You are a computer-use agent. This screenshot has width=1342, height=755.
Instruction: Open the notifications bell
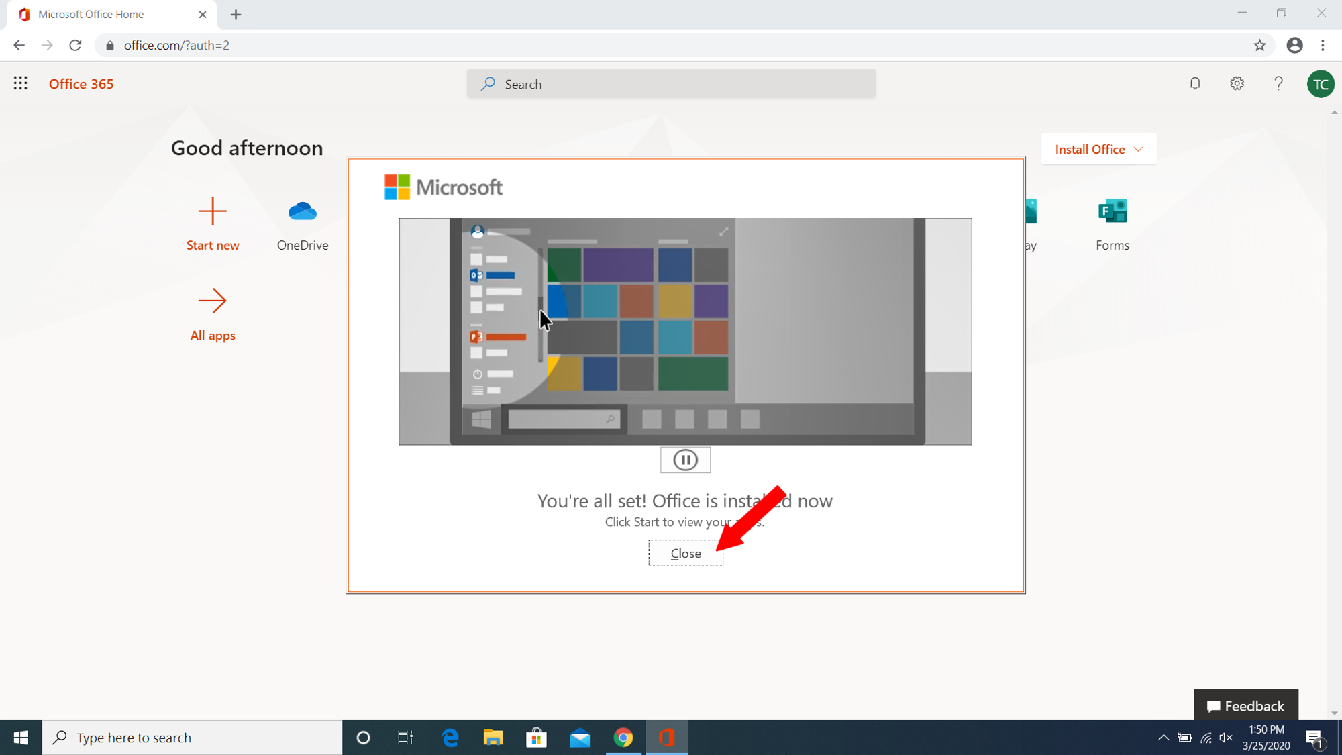(x=1195, y=83)
